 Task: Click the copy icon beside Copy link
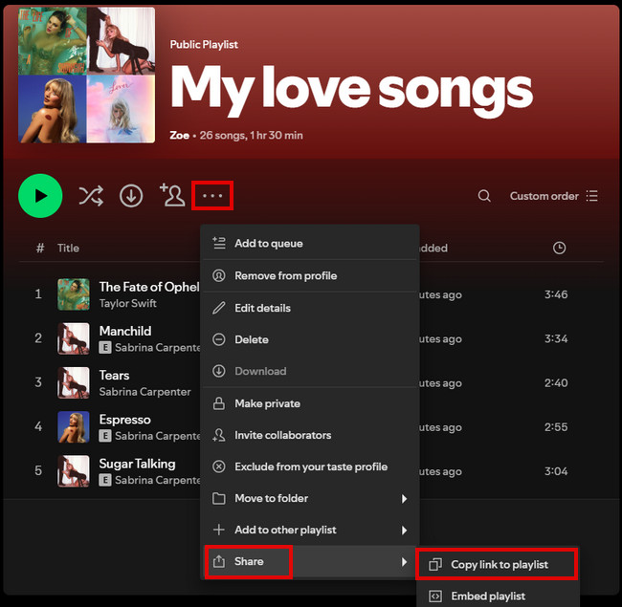pos(435,564)
